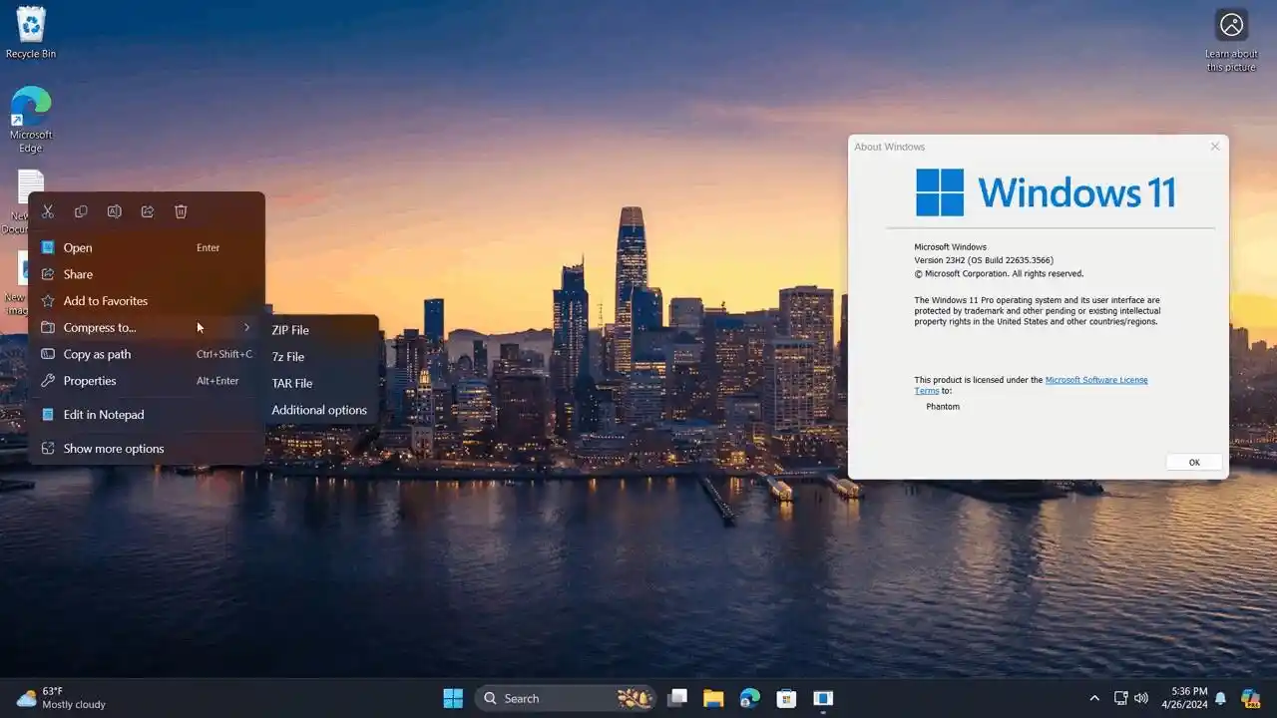The height and width of the screenshot is (718, 1277).
Task: Choose Edit in Notepad
Action: (147, 415)
